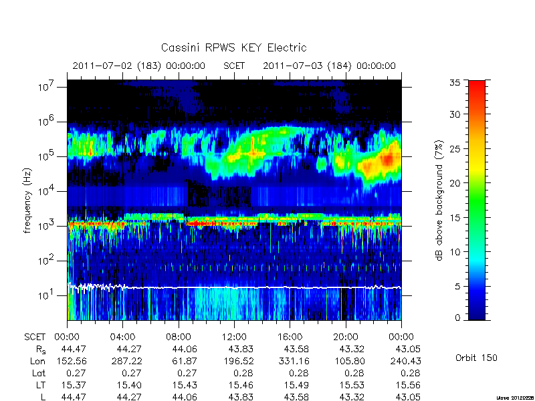Click the Lon value '152.56'
Viewport: 535px width, 401px height.
(72, 361)
